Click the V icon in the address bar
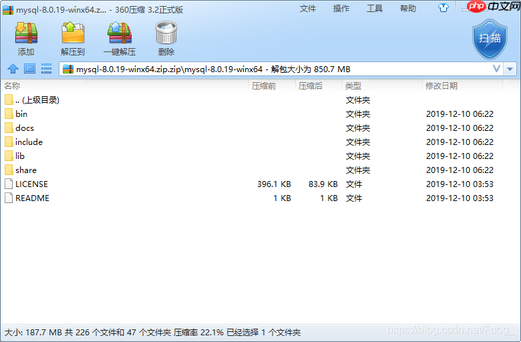 (x=496, y=69)
